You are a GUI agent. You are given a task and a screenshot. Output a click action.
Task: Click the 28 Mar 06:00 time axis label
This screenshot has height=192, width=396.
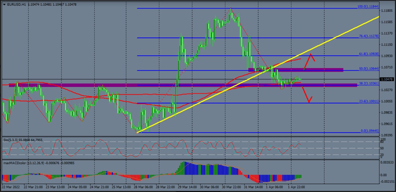(x=143, y=187)
